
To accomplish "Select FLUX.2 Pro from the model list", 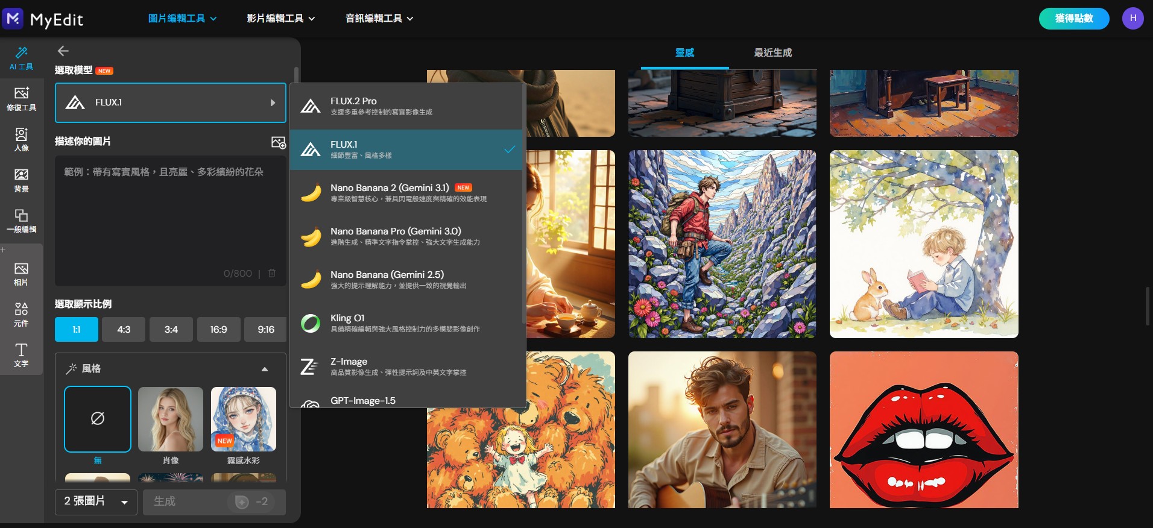I will (x=406, y=106).
